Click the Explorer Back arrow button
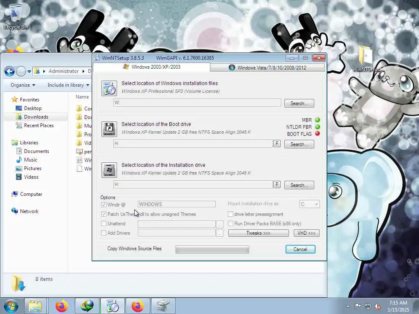This screenshot has width=419, height=314. tap(9, 71)
